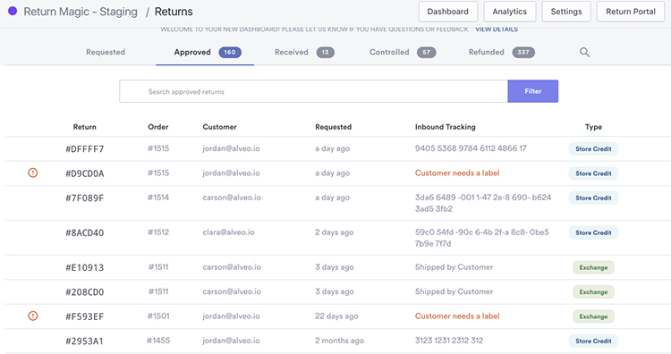The image size is (671, 354).
Task: Open return #E10913
Action: pos(85,267)
